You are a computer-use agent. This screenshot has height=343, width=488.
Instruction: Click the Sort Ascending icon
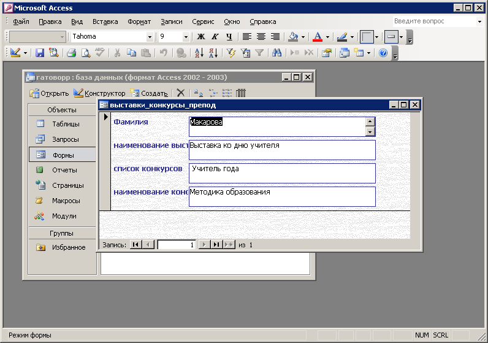click(199, 53)
